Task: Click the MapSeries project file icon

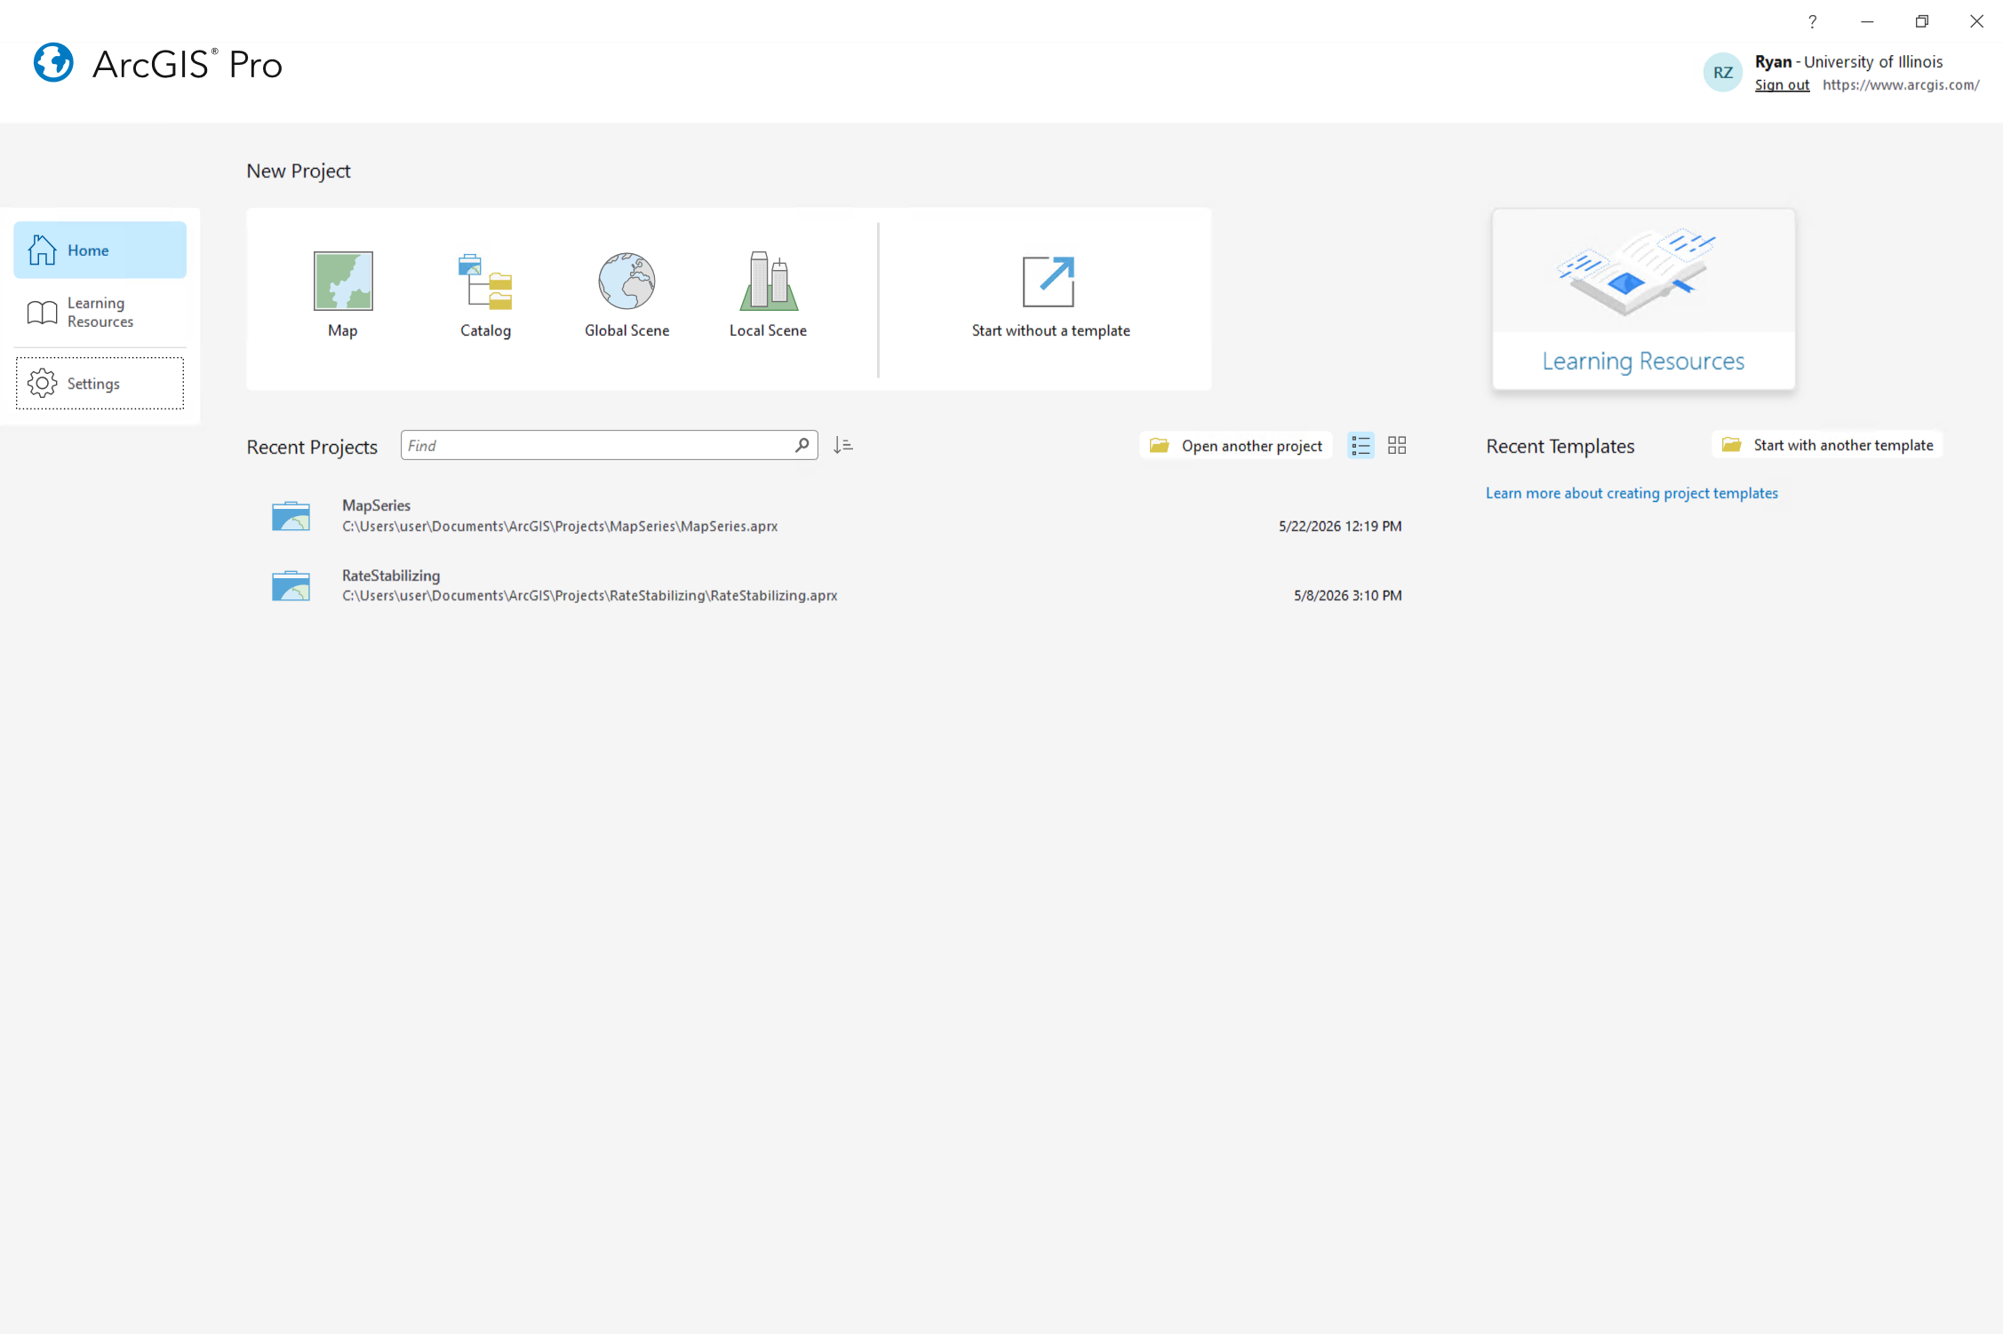Action: pos(291,515)
